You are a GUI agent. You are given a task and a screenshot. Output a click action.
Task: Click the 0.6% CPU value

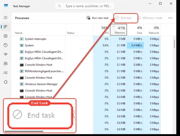click(106, 45)
